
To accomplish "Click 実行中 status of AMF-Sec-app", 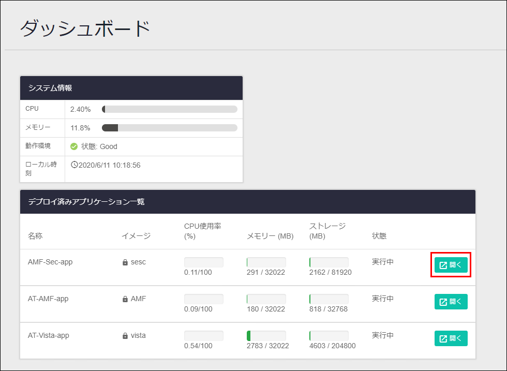I will tap(383, 262).
